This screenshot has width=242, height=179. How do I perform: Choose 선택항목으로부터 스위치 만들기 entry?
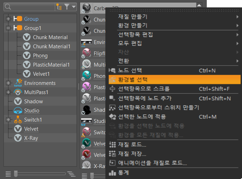pos(175,107)
